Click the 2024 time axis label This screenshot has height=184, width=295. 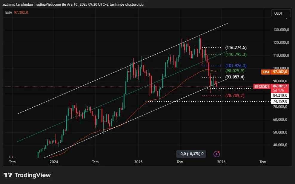point(54,162)
